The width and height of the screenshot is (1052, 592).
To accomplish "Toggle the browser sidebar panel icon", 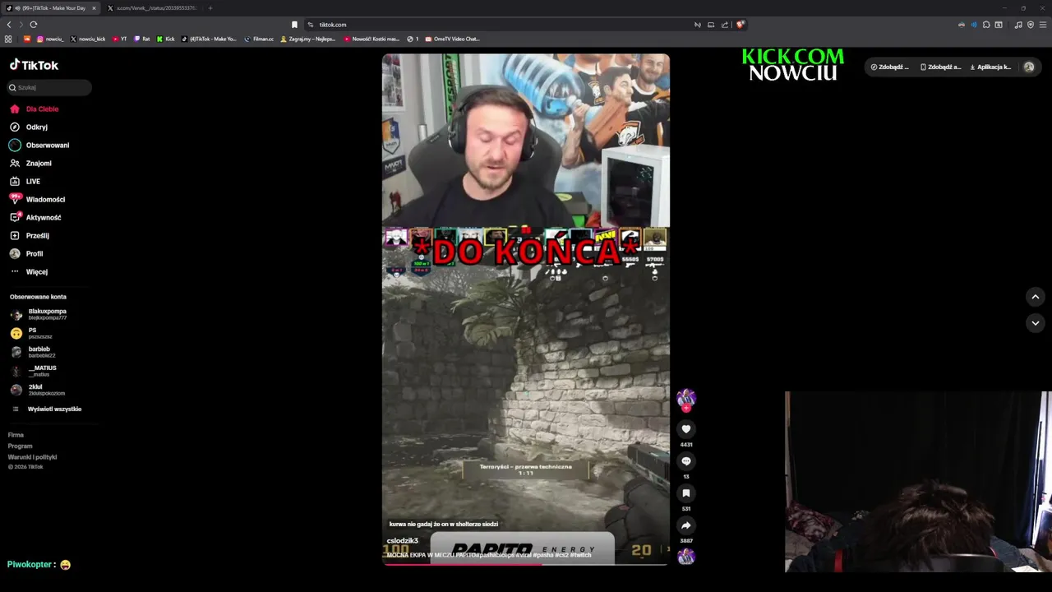I will click(x=999, y=25).
